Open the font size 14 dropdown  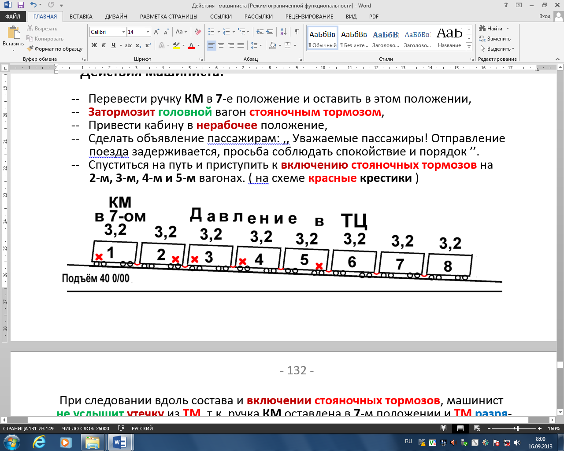coord(148,32)
